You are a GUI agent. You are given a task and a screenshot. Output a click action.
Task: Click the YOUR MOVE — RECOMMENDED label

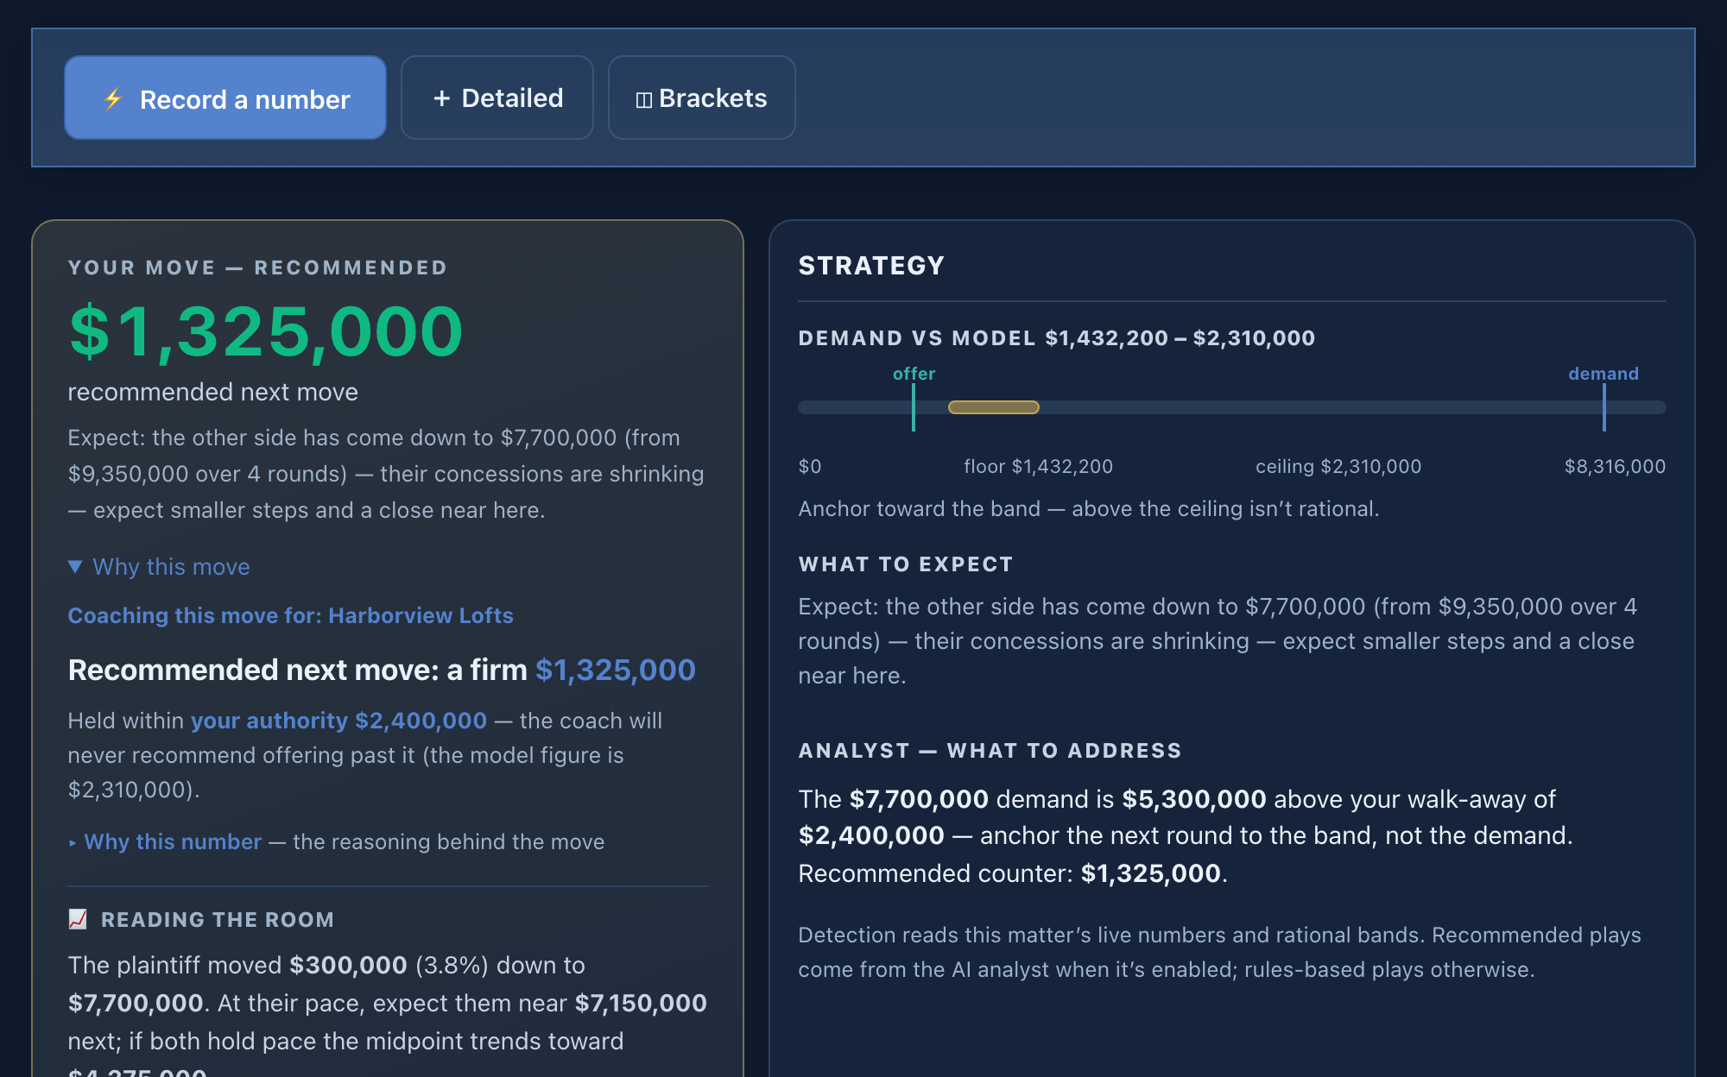pyautogui.click(x=257, y=268)
